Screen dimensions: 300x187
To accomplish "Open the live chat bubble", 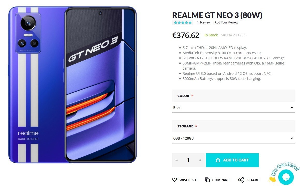I will pyautogui.click(x=286, y=177).
